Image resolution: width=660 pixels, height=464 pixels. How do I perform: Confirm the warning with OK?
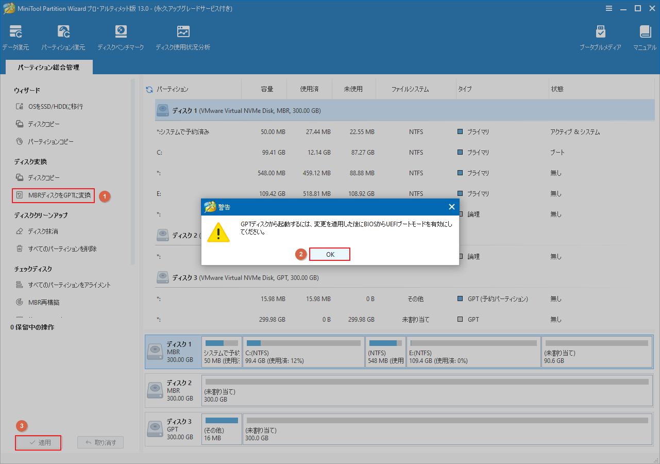[329, 254]
